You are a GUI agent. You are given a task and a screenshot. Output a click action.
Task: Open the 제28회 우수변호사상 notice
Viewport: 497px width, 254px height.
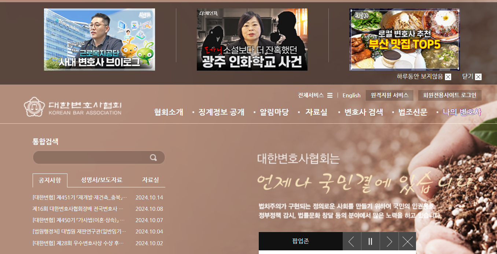click(x=78, y=243)
